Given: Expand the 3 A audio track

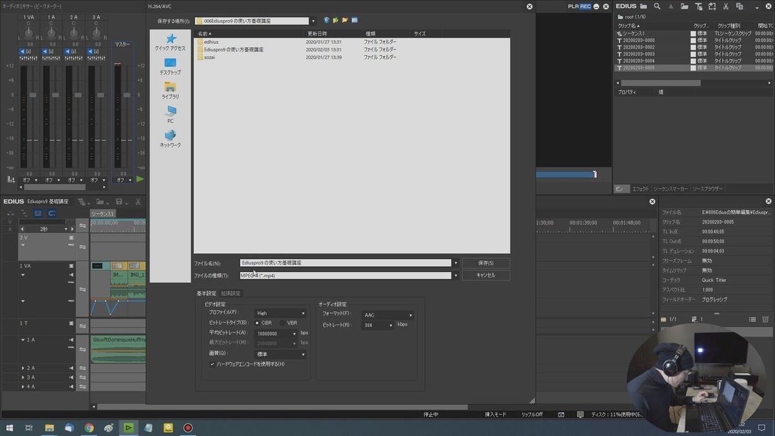Looking at the screenshot, I should pyautogui.click(x=23, y=377).
